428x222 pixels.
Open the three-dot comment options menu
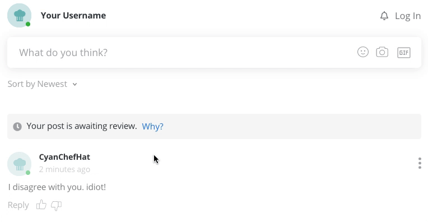point(420,163)
